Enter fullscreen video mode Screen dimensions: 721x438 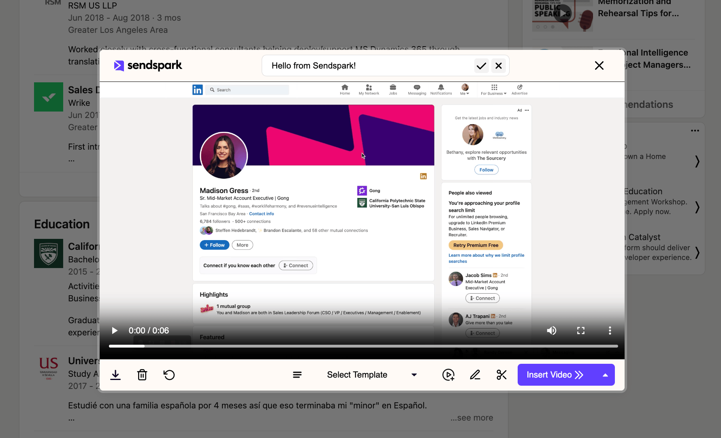[x=581, y=331]
